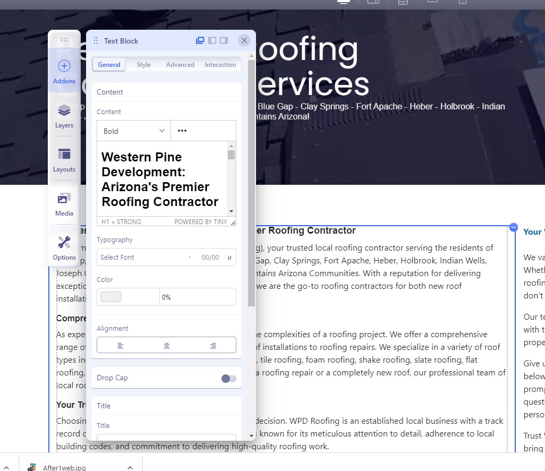545x471 pixels.
Task: Switch to the Advanced tab
Action: coord(180,65)
